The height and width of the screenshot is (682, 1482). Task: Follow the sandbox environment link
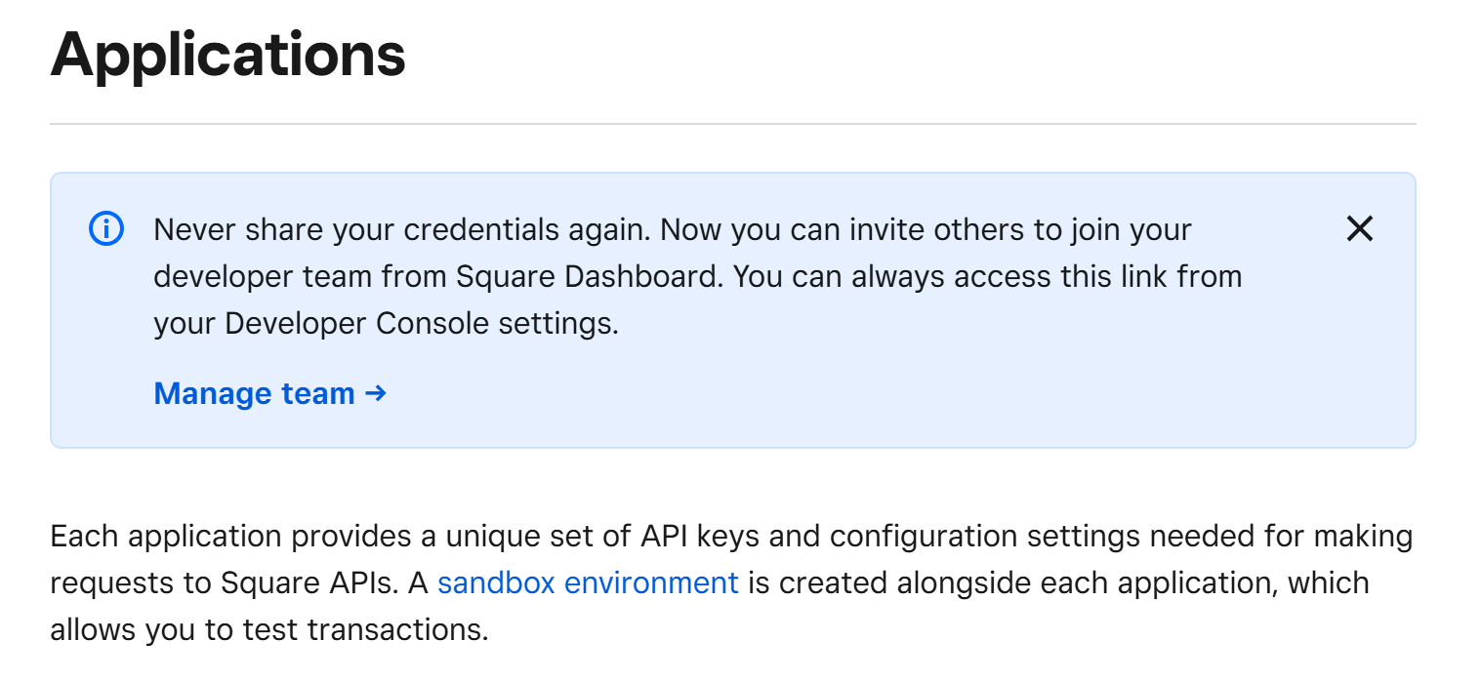click(x=587, y=583)
